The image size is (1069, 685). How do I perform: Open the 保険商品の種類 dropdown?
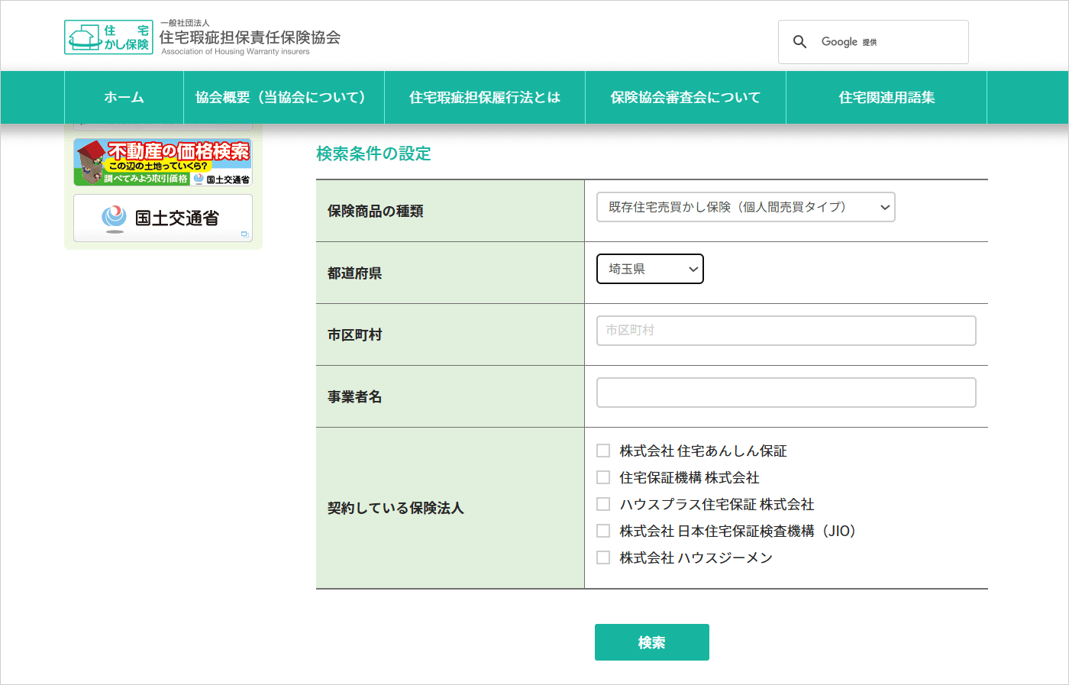coord(745,207)
